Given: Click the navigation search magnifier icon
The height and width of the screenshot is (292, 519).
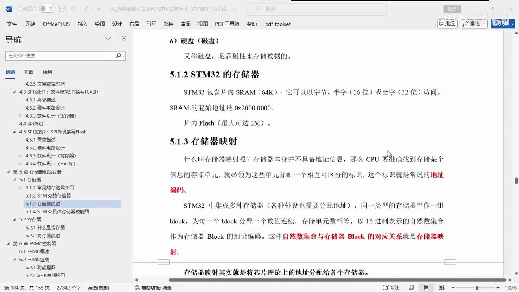Looking at the screenshot, I should (119, 56).
